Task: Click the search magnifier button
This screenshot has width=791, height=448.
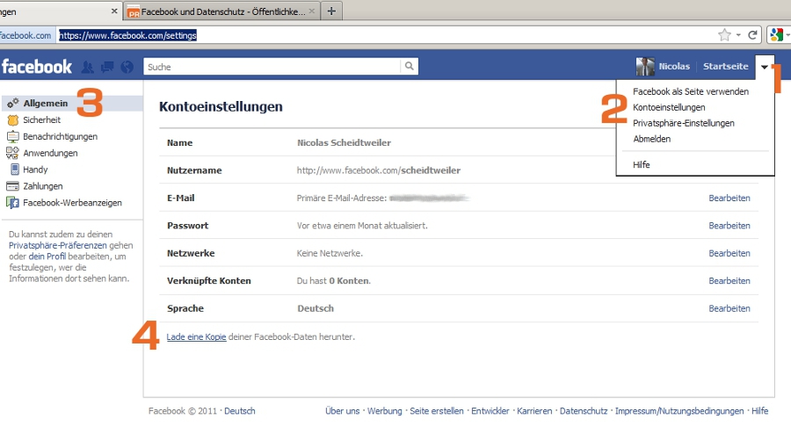Action: click(x=409, y=66)
